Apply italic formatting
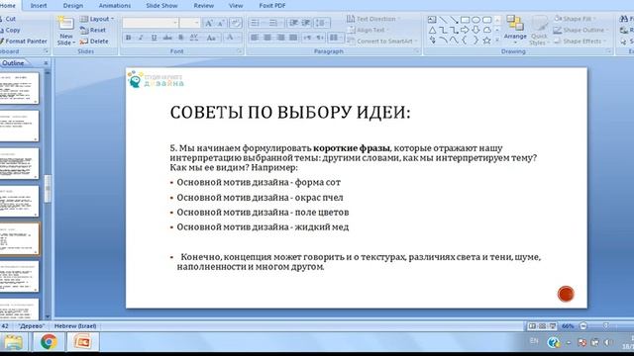This screenshot has height=356, width=634. (141, 38)
